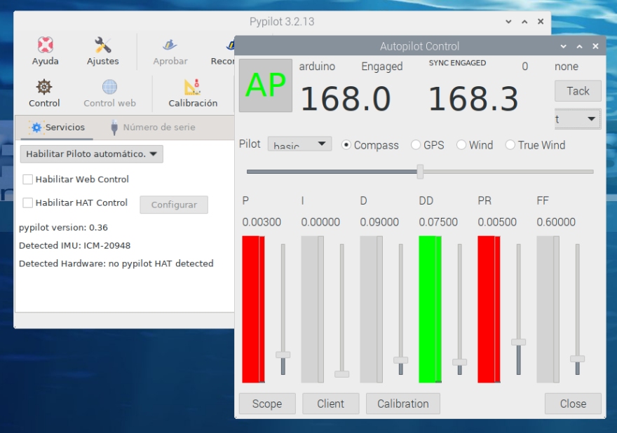Enable the Habilitar HAT Control checkbox
The width and height of the screenshot is (617, 433).
coord(28,203)
